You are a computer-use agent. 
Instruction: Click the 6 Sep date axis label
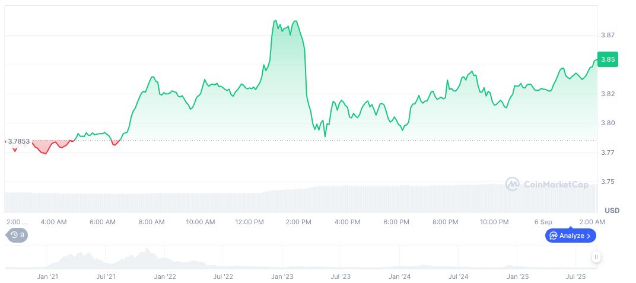[542, 222]
